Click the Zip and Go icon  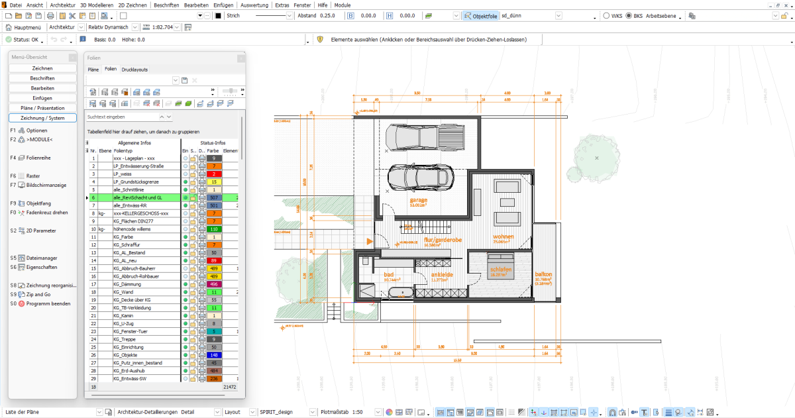click(22, 294)
